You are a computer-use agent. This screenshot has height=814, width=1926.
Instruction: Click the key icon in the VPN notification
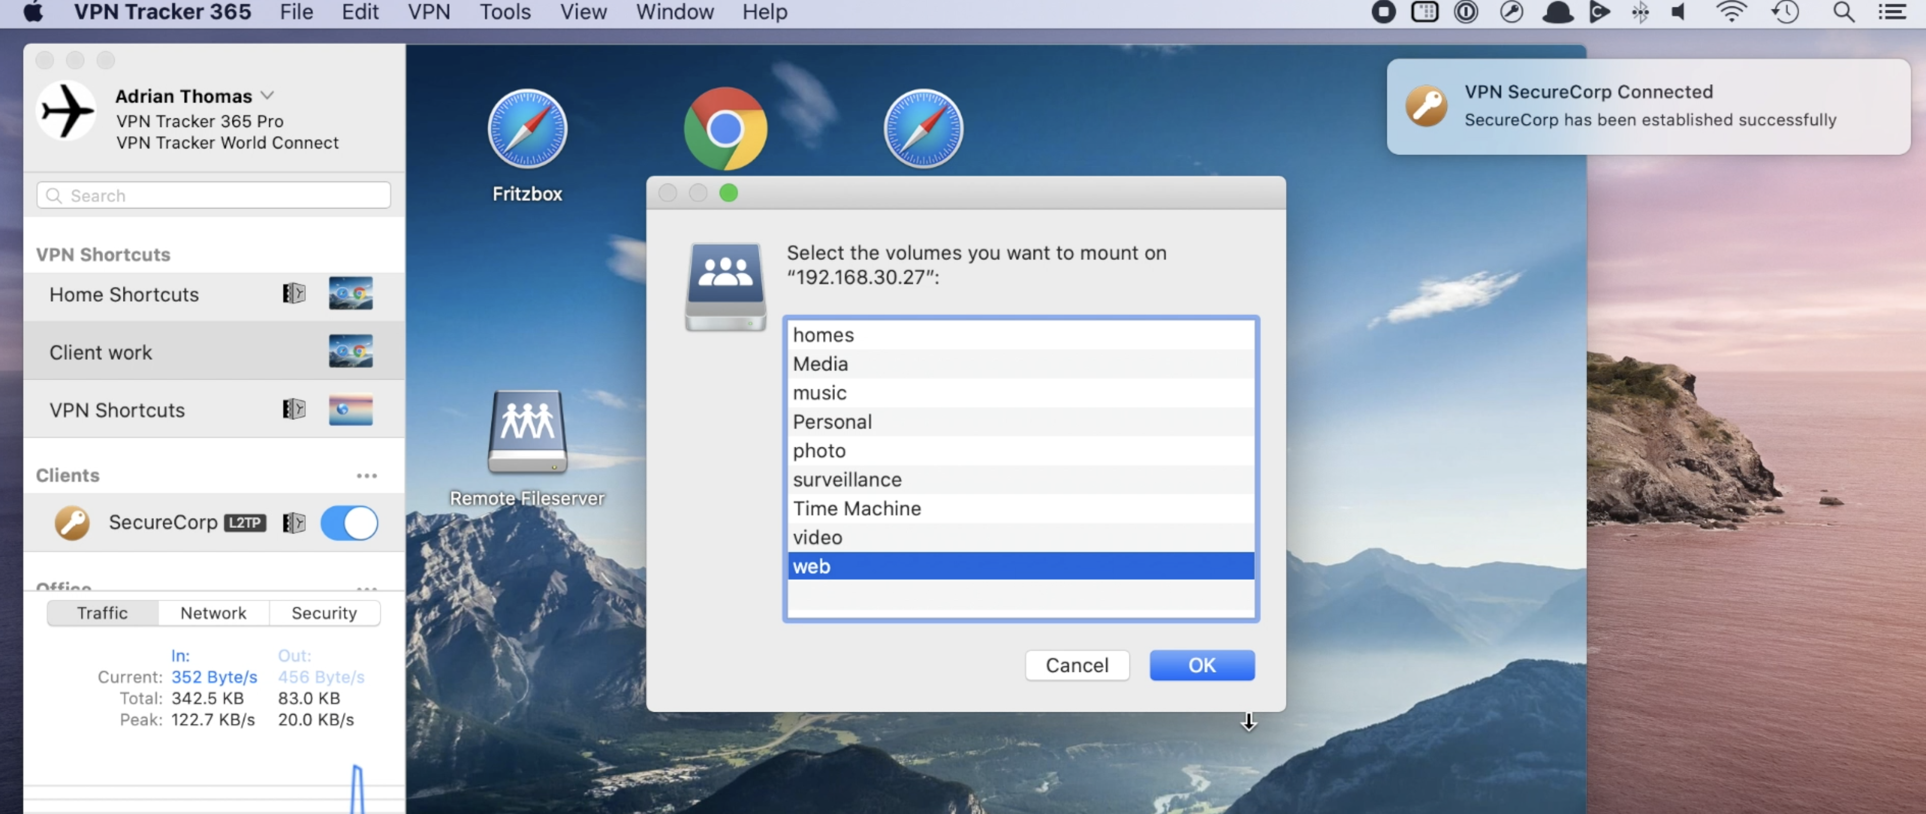(x=1426, y=105)
